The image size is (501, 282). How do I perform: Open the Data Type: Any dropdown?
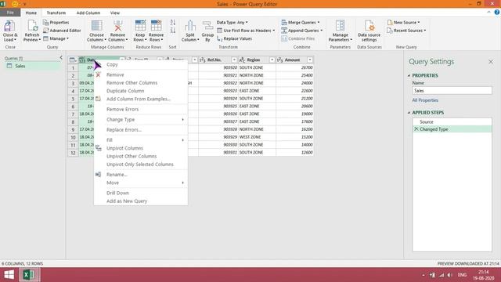click(x=232, y=23)
